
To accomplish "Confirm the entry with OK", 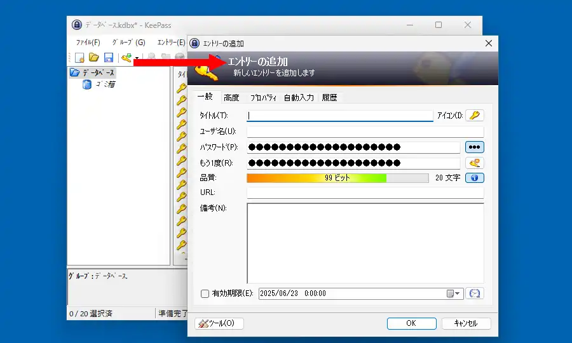I will [x=411, y=323].
